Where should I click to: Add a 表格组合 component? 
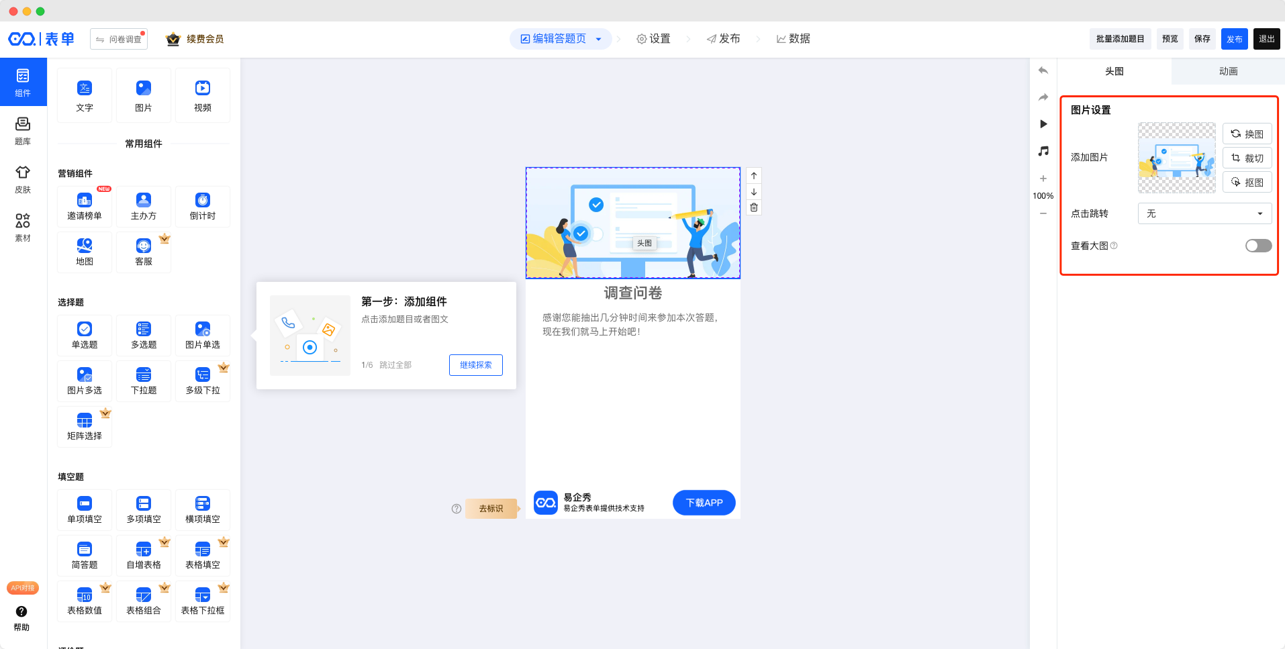tap(144, 601)
